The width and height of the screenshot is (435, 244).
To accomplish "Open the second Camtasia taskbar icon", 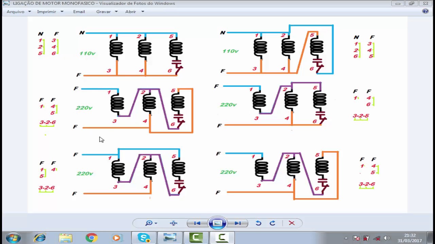I will pyautogui.click(x=222, y=238).
